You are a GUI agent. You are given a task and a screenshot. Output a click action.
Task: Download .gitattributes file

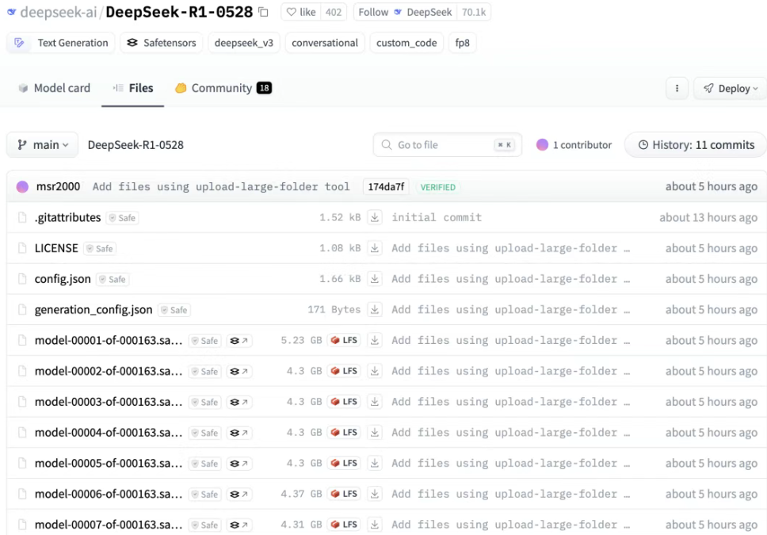[x=375, y=217]
